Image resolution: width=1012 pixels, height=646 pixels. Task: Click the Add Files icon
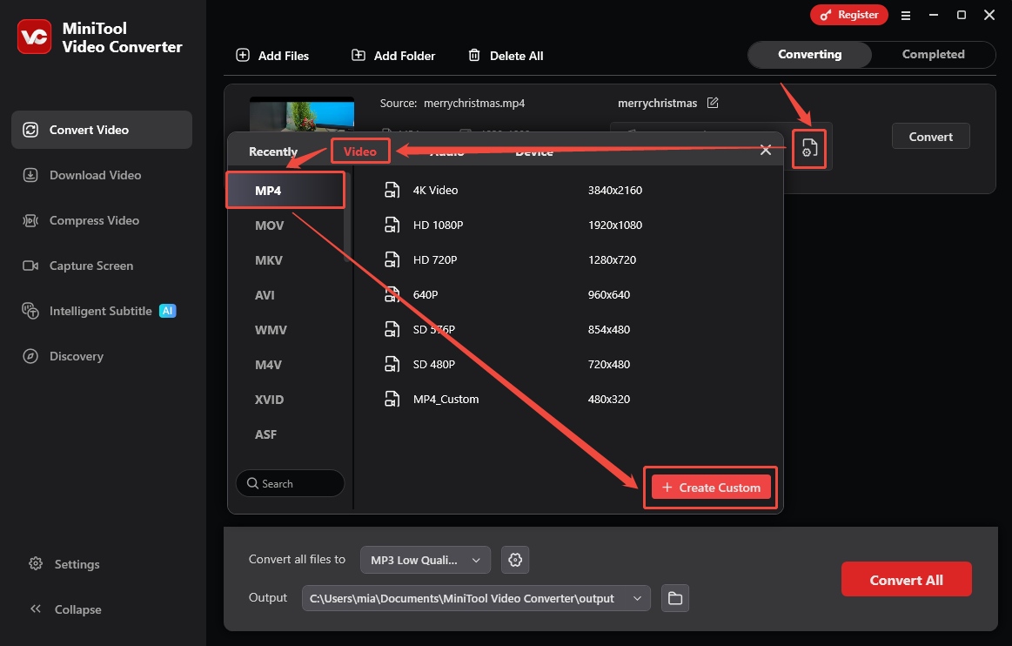pyautogui.click(x=242, y=55)
